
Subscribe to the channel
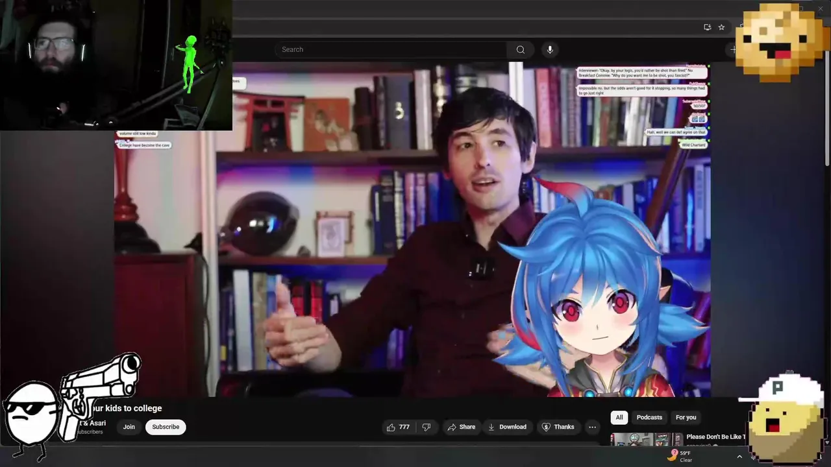click(x=166, y=427)
